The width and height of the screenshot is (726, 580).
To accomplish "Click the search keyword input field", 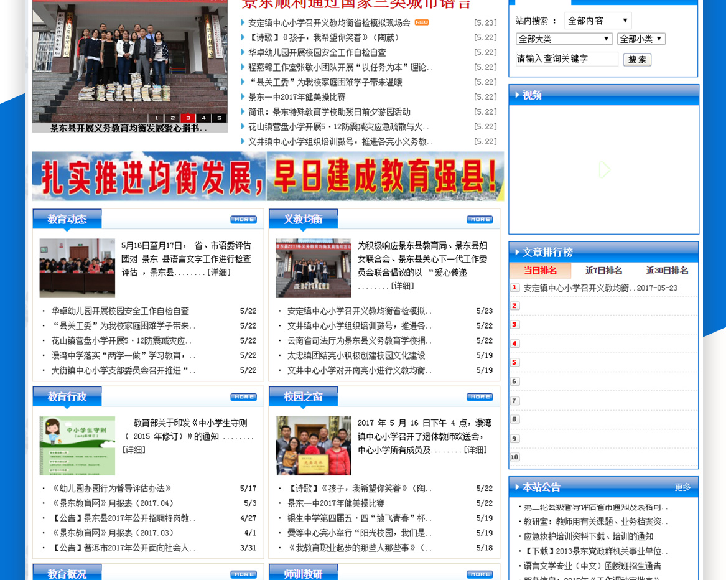I will (x=566, y=59).
